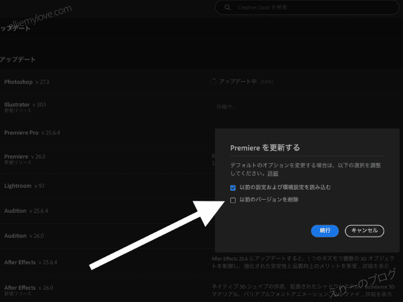This screenshot has width=403, height=302.
Task: Click the search magnifier icon
Action: pos(228,8)
